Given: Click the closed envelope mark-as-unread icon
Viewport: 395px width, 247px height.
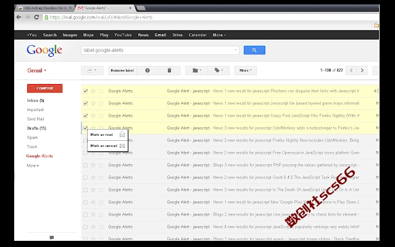Looking at the screenshot, I should coord(122,146).
